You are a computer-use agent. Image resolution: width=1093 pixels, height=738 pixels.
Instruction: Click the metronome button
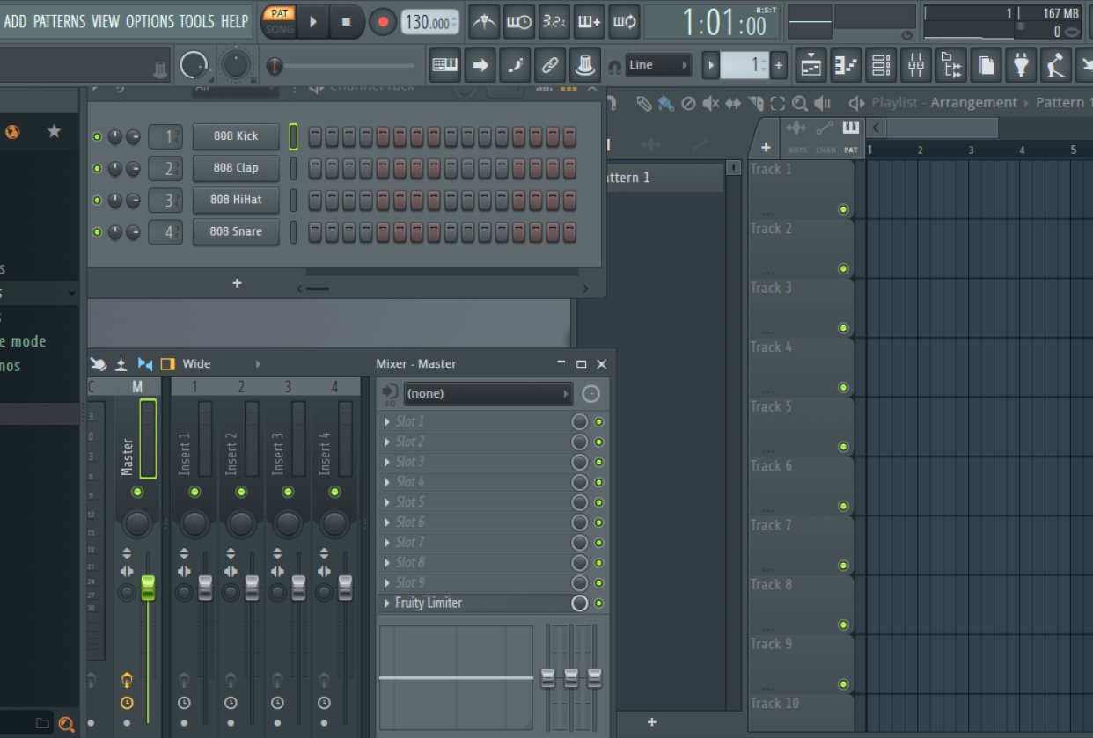(x=484, y=22)
